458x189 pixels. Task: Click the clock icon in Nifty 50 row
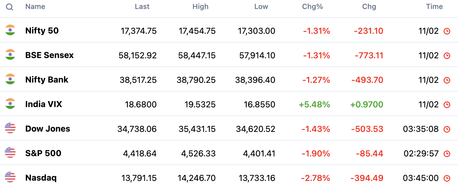coord(447,31)
